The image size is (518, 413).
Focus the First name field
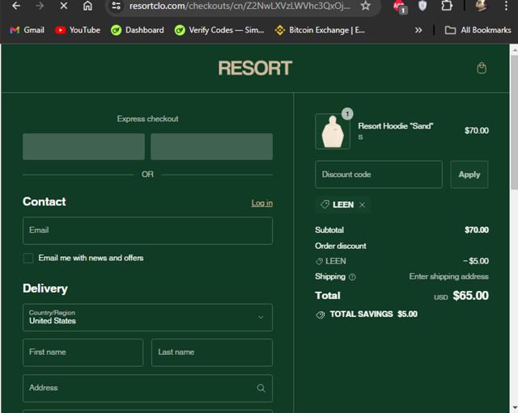83,352
